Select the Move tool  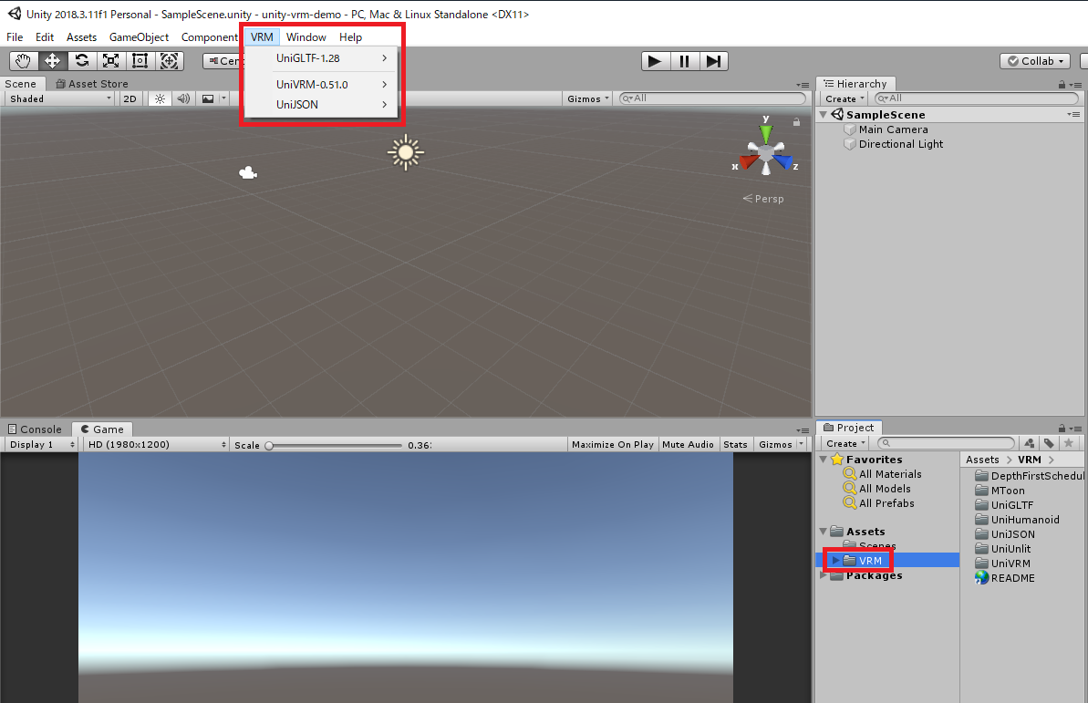(52, 61)
